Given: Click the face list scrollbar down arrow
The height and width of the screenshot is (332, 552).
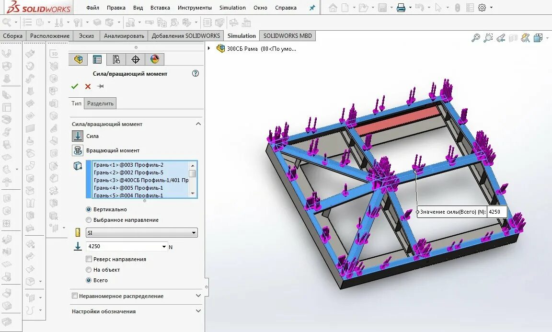Looking at the screenshot, I should [x=193, y=193].
